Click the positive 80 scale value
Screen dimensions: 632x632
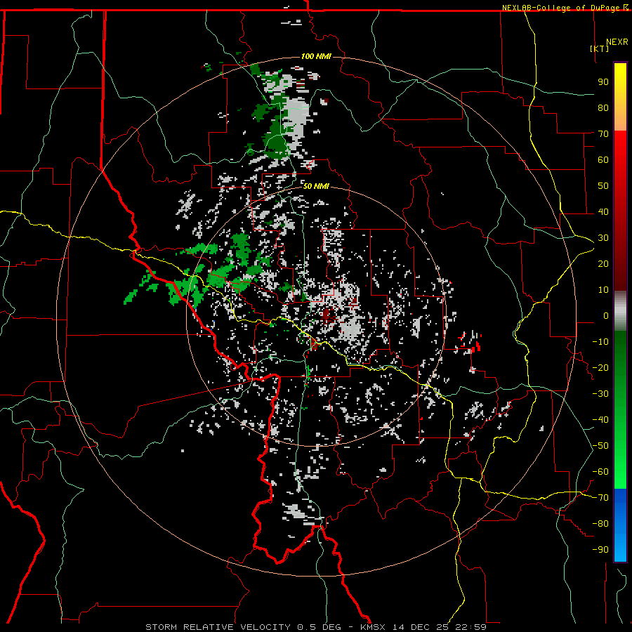tap(603, 108)
